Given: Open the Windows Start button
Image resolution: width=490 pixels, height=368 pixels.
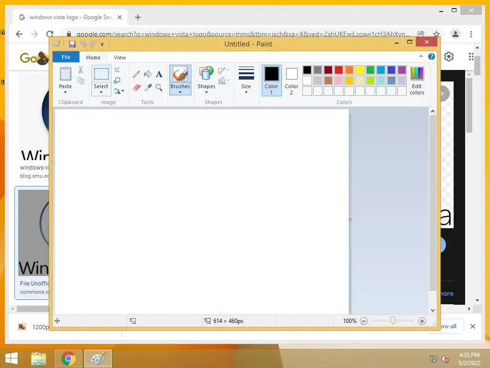Looking at the screenshot, I should [x=11, y=358].
